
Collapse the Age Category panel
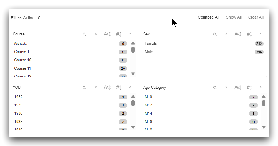point(261,87)
